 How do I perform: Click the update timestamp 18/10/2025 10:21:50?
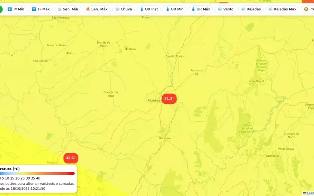28,189
